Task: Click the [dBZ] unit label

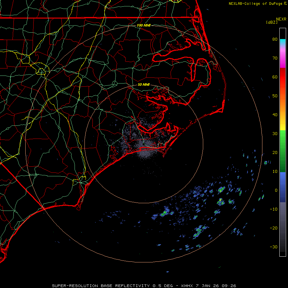Action: (x=272, y=22)
